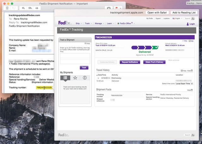Screen dimensions: 202x144
Task: Click Locations link at top
Action: coord(166,18)
